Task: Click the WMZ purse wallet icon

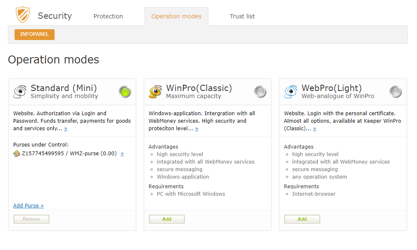Action: click(x=17, y=154)
